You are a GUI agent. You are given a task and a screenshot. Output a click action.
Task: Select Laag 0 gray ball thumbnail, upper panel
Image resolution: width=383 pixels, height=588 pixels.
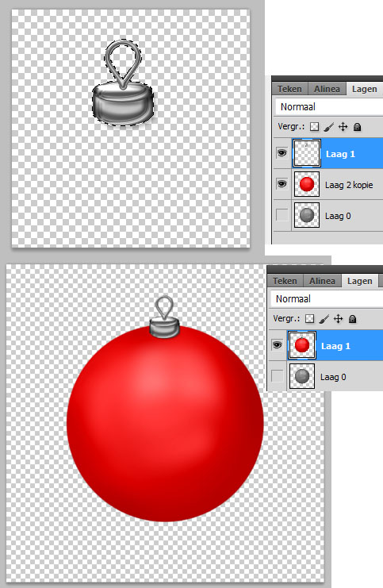pos(307,215)
